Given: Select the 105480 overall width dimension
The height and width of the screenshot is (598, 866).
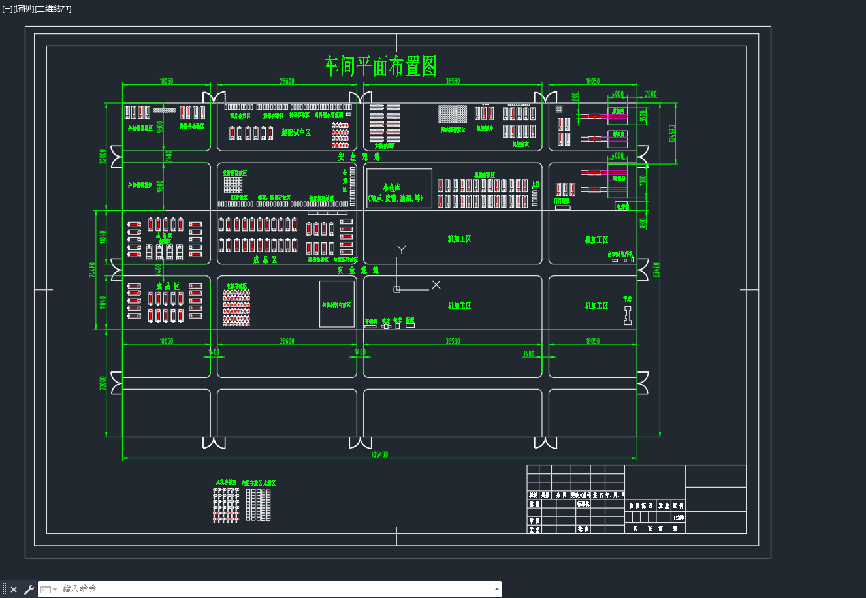Looking at the screenshot, I should coord(379,454).
